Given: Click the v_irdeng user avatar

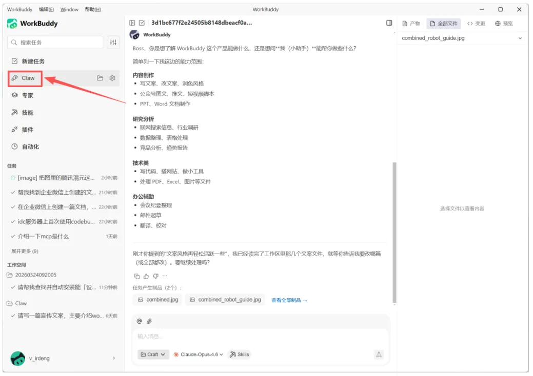Looking at the screenshot, I should 17,359.
